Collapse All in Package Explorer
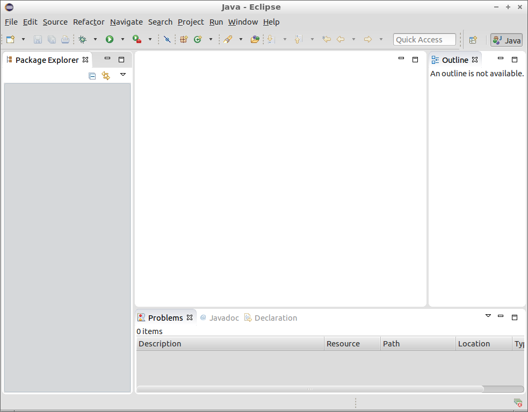 [92, 76]
